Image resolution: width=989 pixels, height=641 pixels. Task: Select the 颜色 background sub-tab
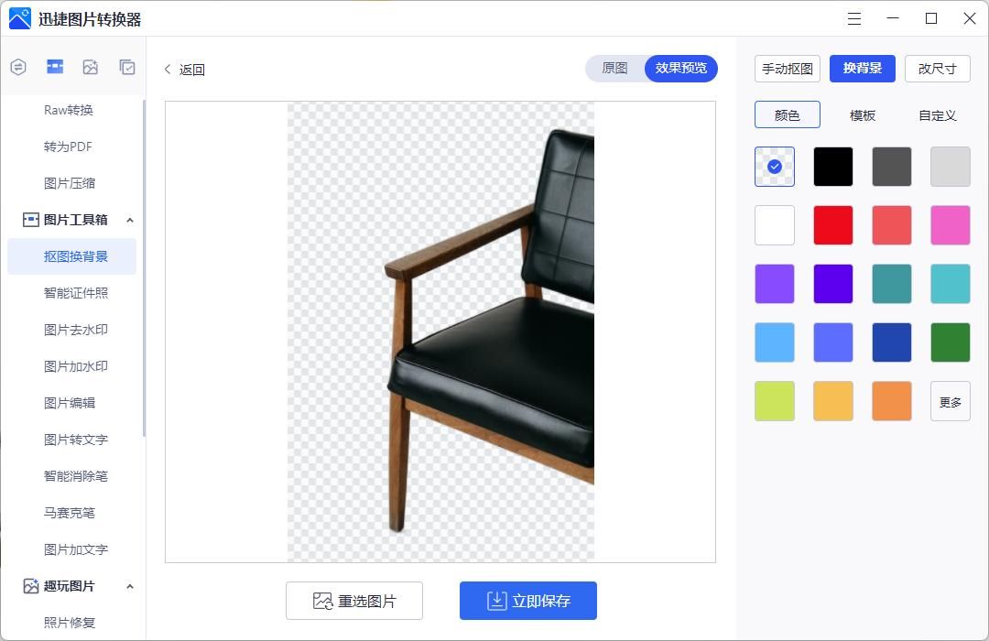(x=788, y=115)
